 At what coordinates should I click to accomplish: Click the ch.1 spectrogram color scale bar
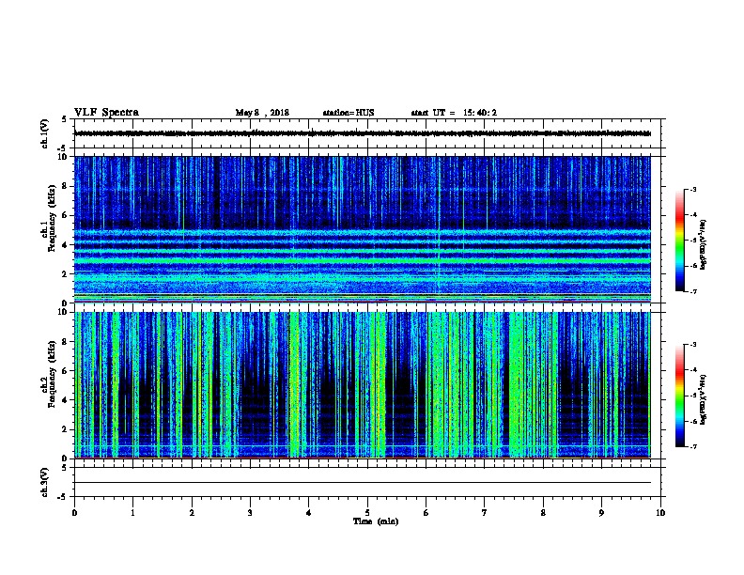tap(679, 241)
